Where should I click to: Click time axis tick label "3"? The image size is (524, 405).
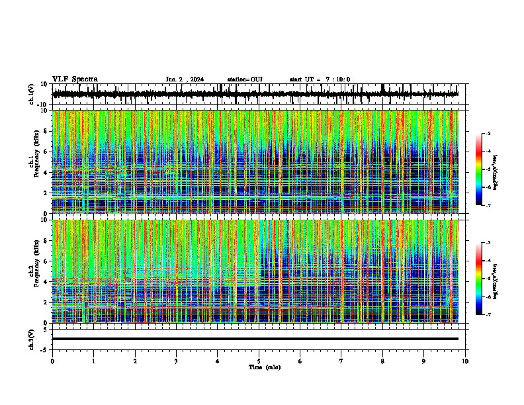coord(176,361)
